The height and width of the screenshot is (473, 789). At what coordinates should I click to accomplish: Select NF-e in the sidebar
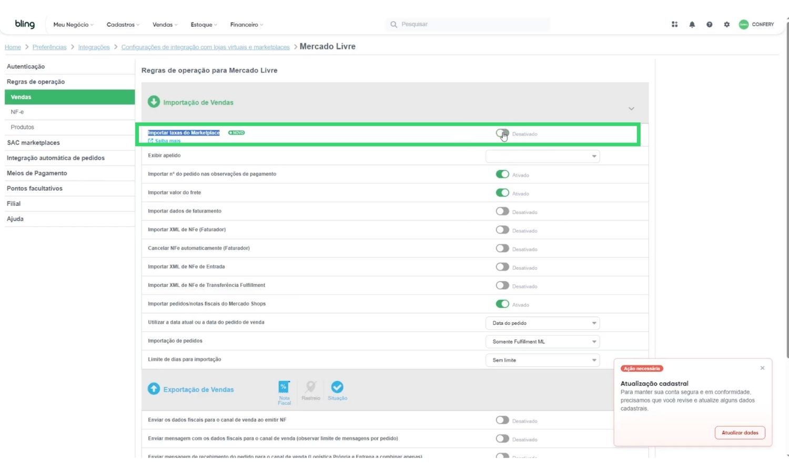(69, 112)
